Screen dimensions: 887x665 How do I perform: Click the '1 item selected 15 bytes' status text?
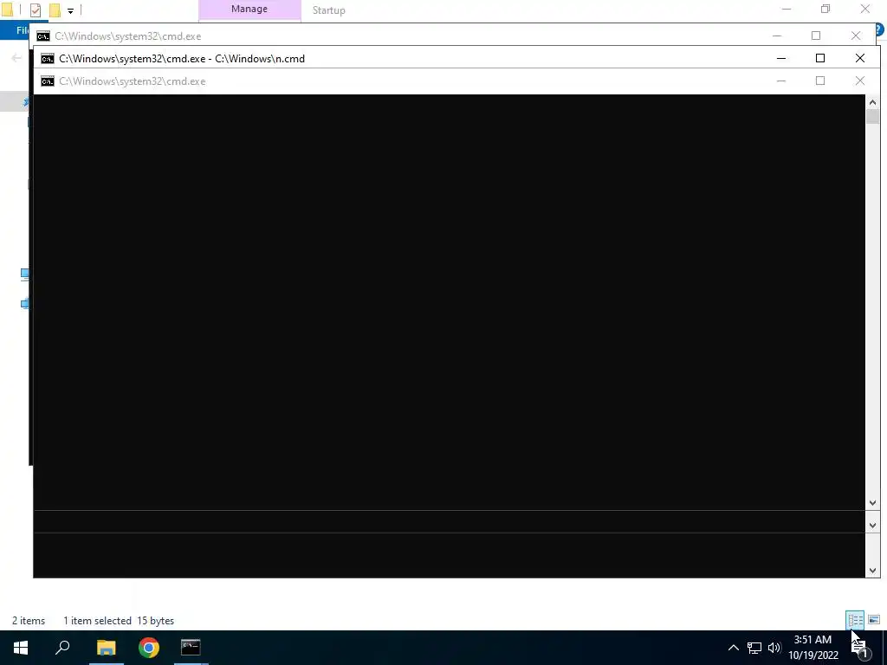tap(119, 621)
